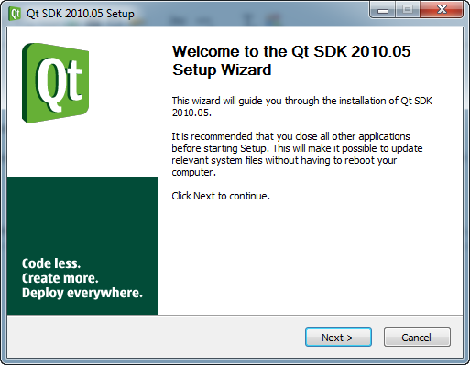This screenshot has width=470, height=365.
Task: Click the large green Qt logo
Action: tap(56, 83)
